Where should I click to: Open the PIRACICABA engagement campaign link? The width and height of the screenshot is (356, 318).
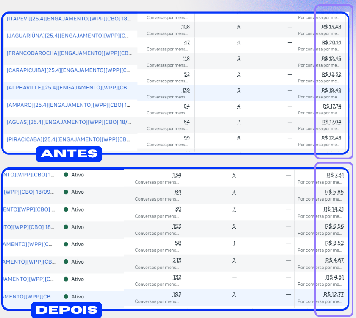[x=68, y=139]
